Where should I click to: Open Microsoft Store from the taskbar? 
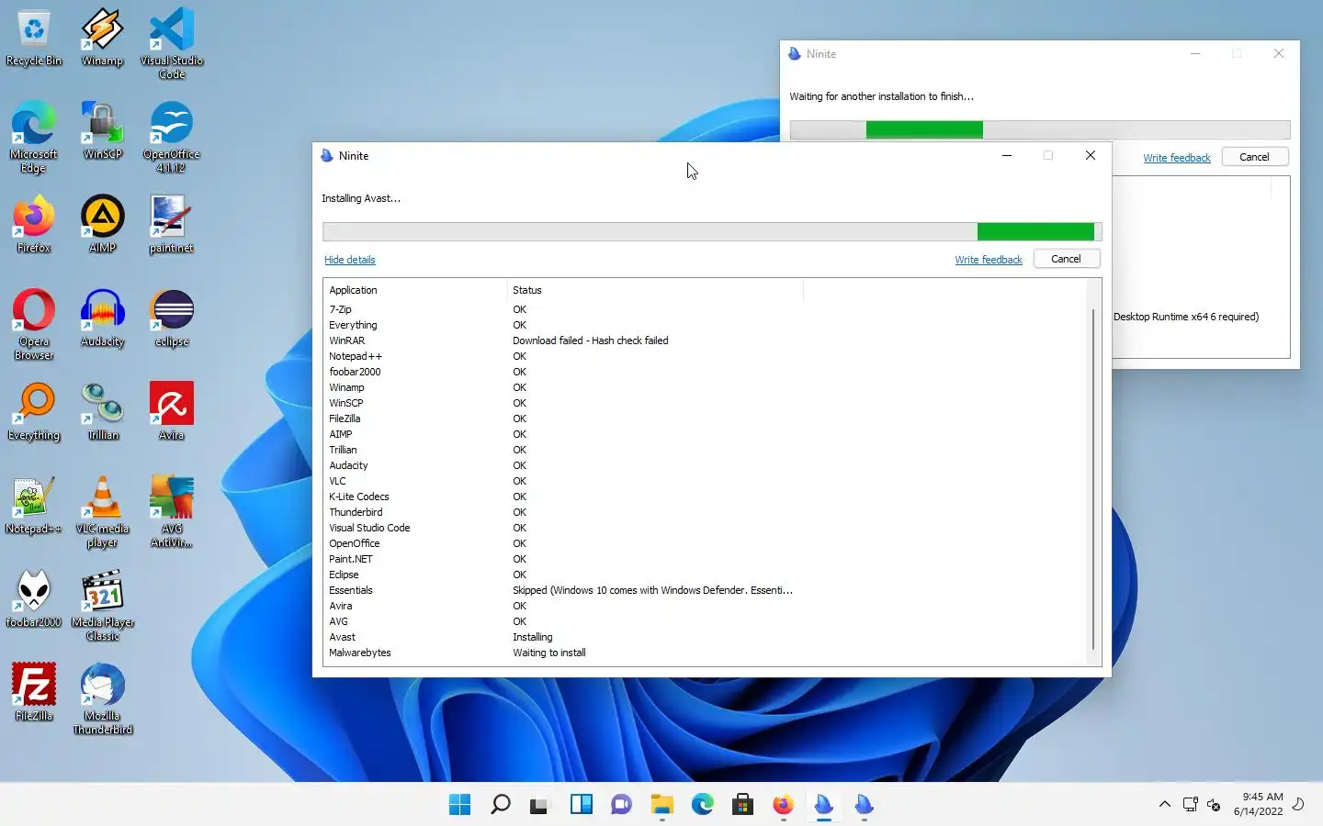pyautogui.click(x=742, y=805)
